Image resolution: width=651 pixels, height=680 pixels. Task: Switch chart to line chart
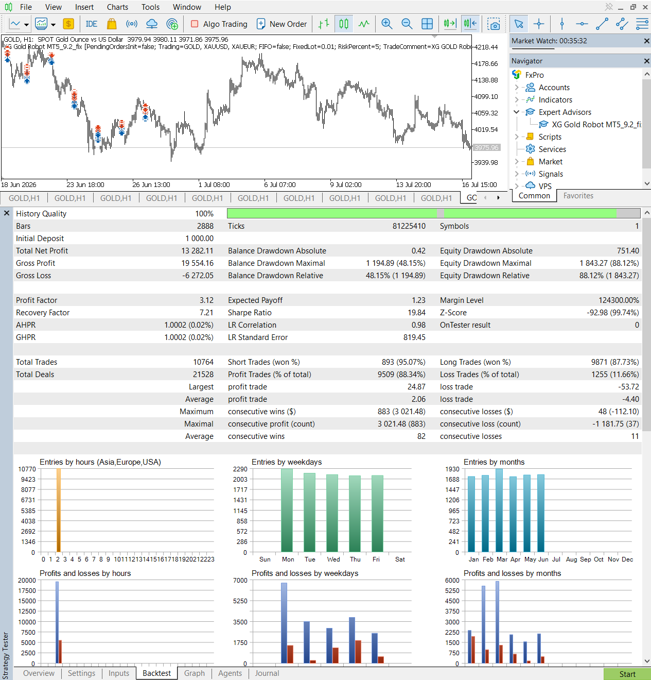(364, 24)
